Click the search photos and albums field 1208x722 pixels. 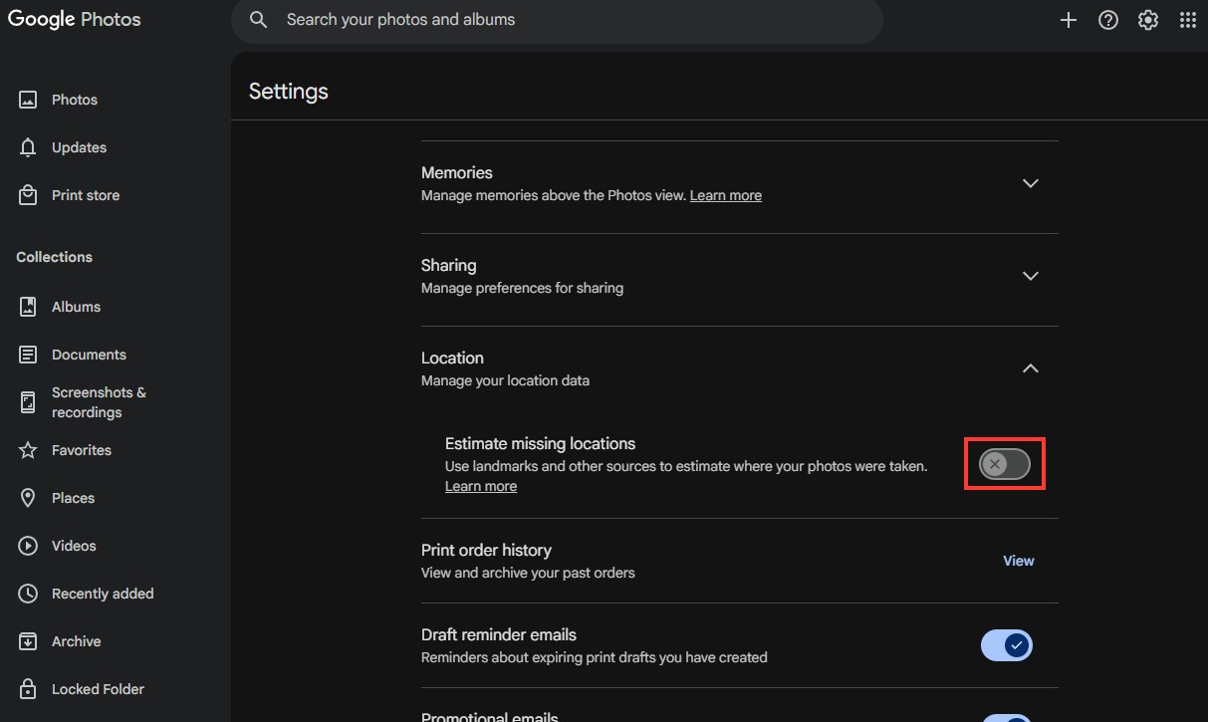point(557,20)
